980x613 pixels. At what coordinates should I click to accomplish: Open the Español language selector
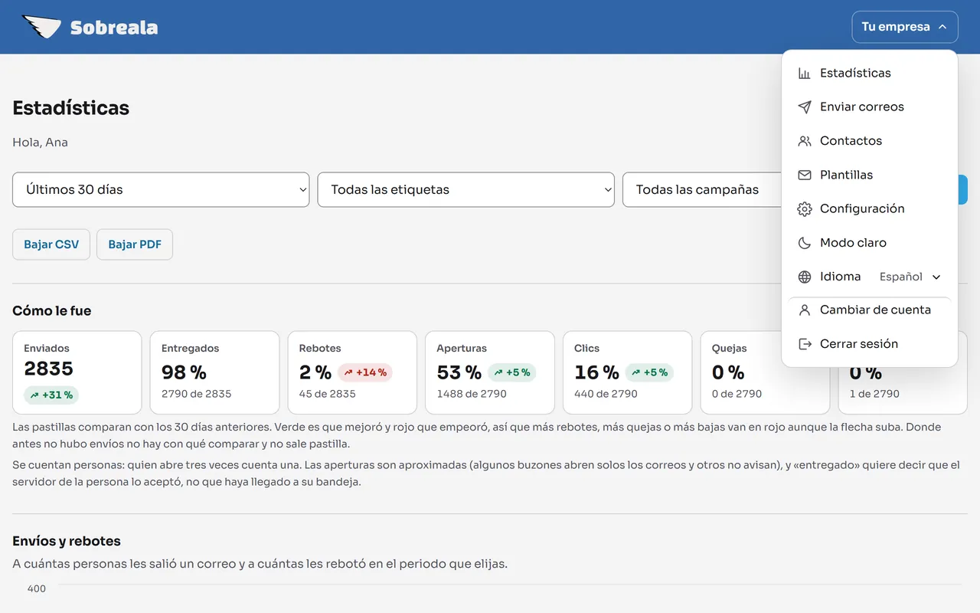[910, 277]
